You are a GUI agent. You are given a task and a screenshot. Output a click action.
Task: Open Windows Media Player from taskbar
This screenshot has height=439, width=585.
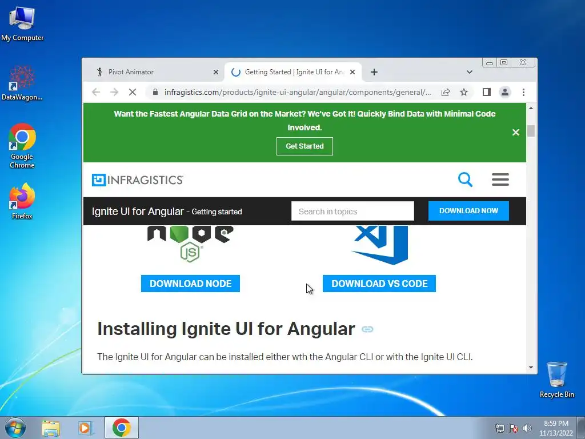point(86,428)
